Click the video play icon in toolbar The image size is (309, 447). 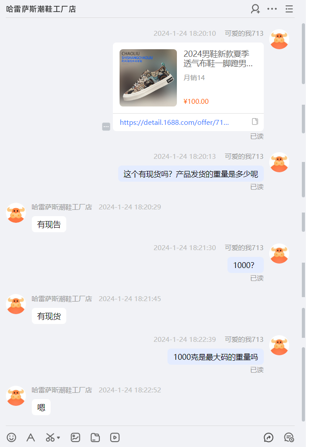pos(115,437)
